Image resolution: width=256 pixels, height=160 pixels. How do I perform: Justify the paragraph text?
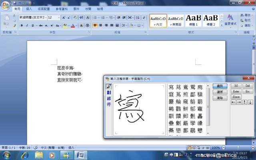[x=112, y=25]
